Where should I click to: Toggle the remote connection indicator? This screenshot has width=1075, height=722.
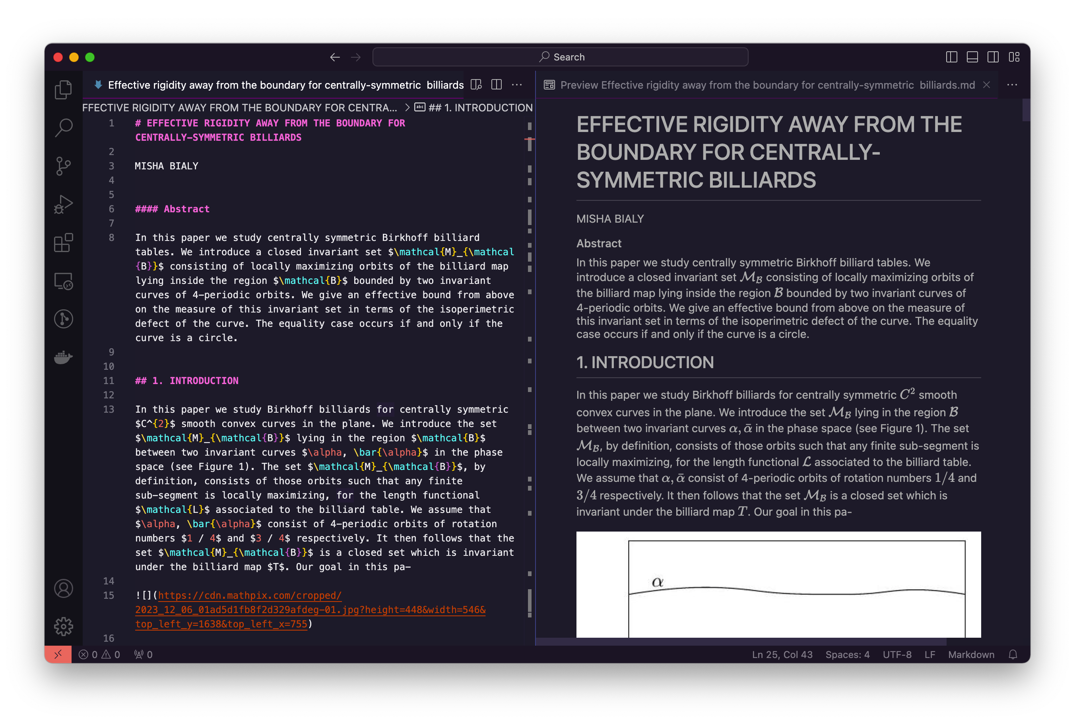click(58, 654)
